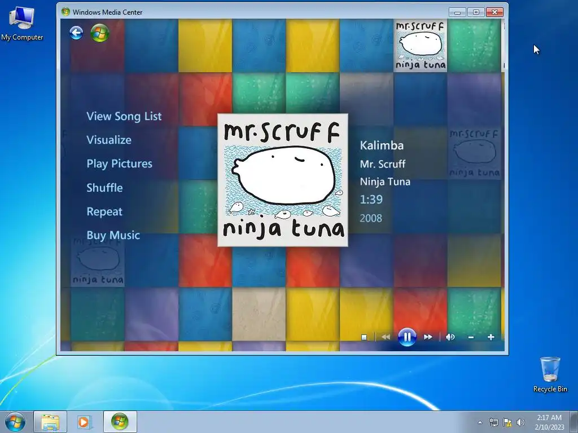Click the Windows Media Center taskbar button
The width and height of the screenshot is (578, 433).
pos(120,422)
